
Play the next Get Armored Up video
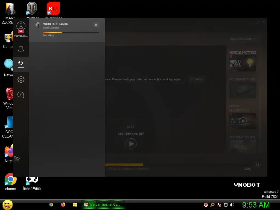pos(131,144)
